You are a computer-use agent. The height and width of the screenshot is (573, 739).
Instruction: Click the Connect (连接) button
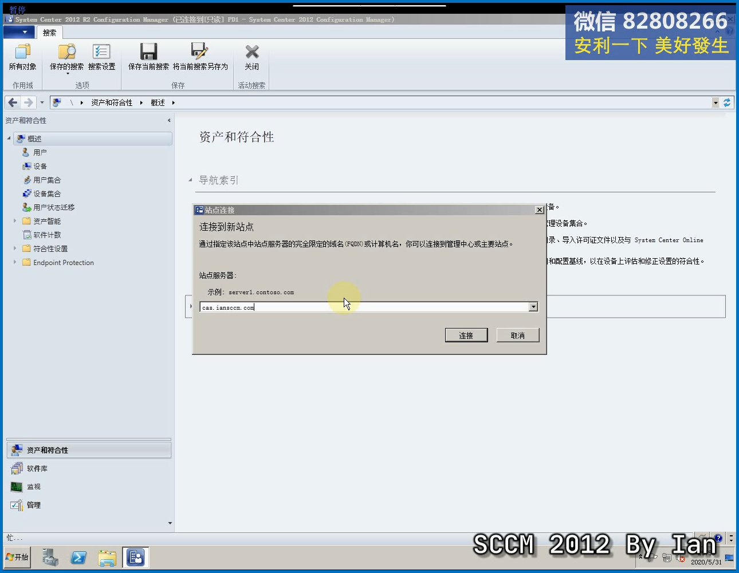466,335
